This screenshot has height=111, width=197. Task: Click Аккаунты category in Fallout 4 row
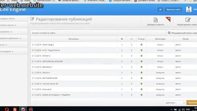(x=160, y=73)
